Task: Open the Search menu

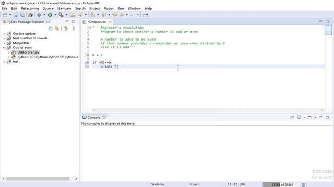Action: click(x=80, y=8)
